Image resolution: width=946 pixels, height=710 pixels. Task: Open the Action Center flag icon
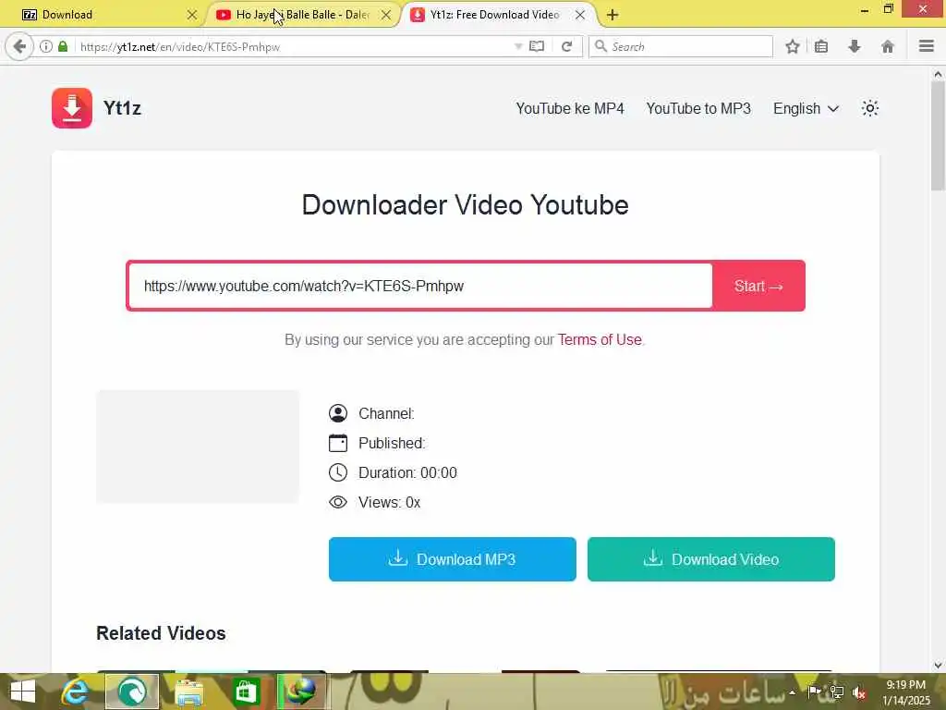pos(815,692)
